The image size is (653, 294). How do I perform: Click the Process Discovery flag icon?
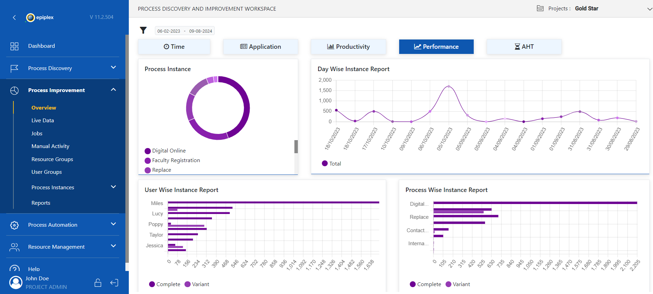point(14,68)
